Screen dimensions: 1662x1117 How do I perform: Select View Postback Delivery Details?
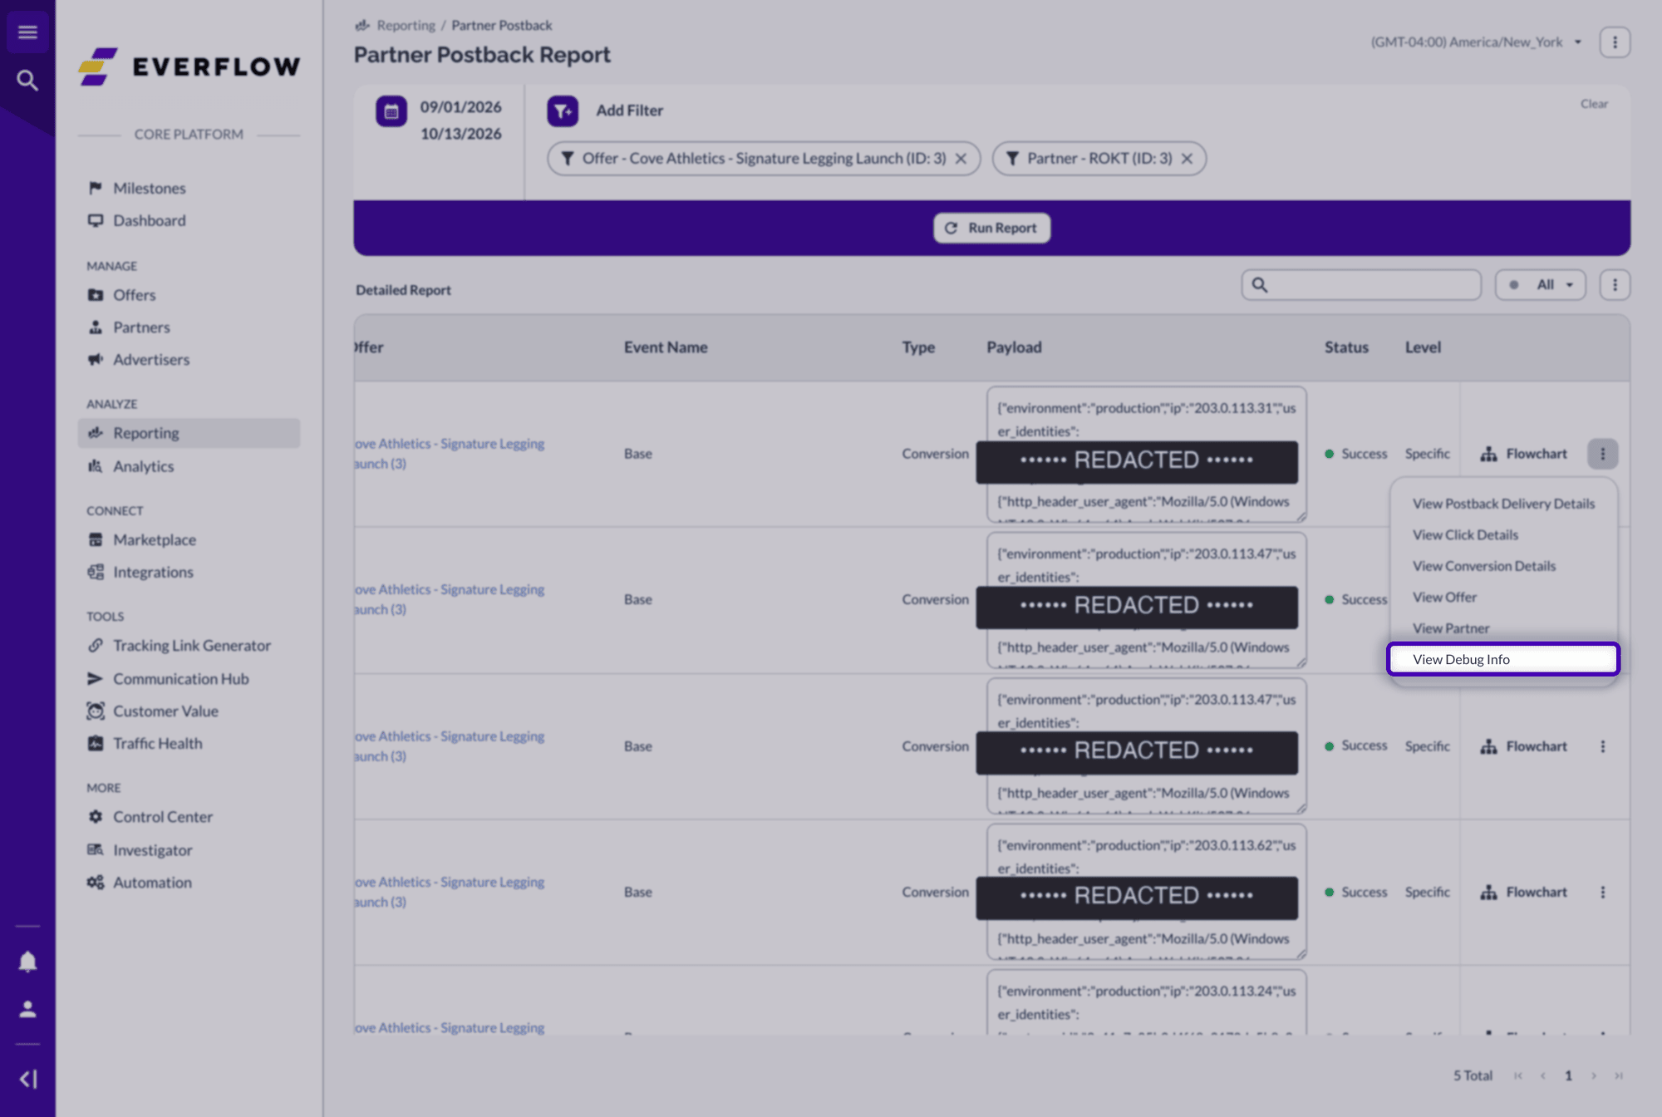(x=1503, y=504)
